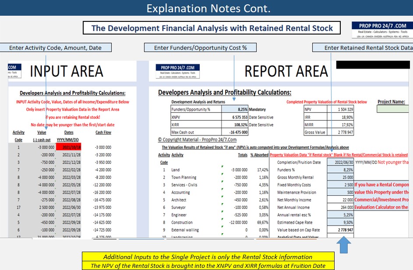Select the Funders/Opportunity % value cell 8,25%
The image size is (413, 270).
(235, 109)
